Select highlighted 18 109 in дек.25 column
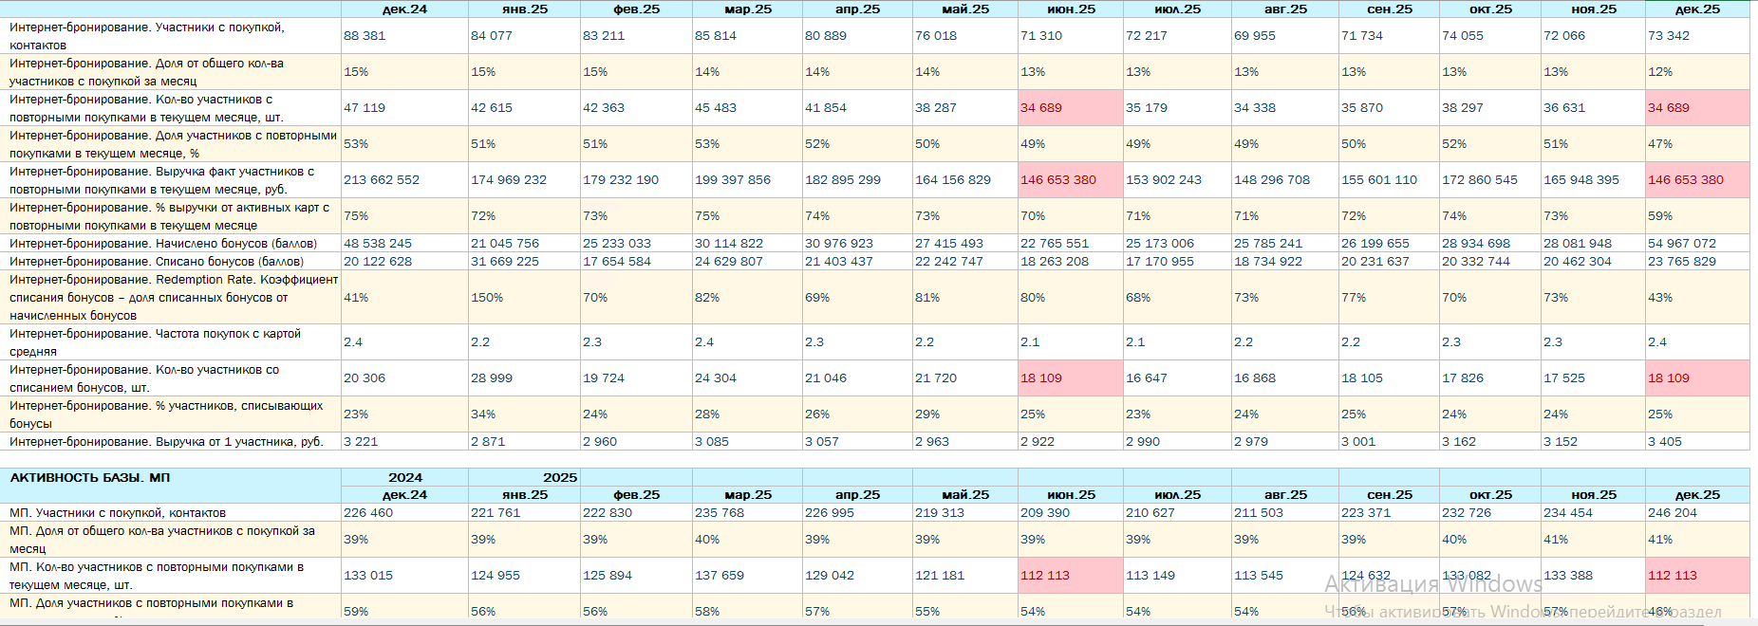The height and width of the screenshot is (626, 1758). coord(1696,378)
